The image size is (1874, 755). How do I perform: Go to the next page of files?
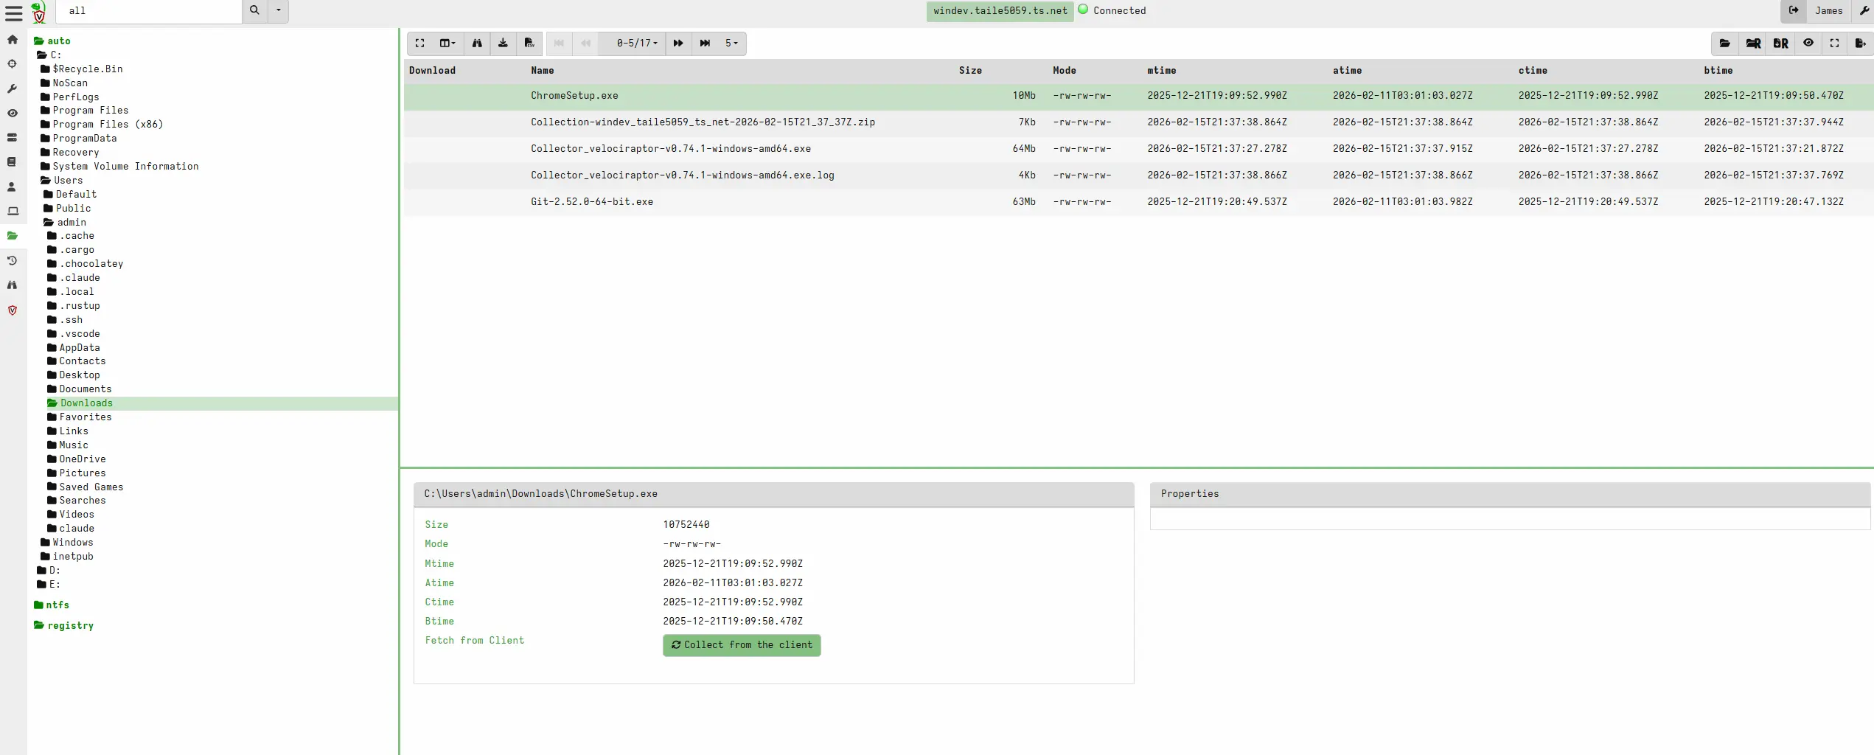point(678,44)
